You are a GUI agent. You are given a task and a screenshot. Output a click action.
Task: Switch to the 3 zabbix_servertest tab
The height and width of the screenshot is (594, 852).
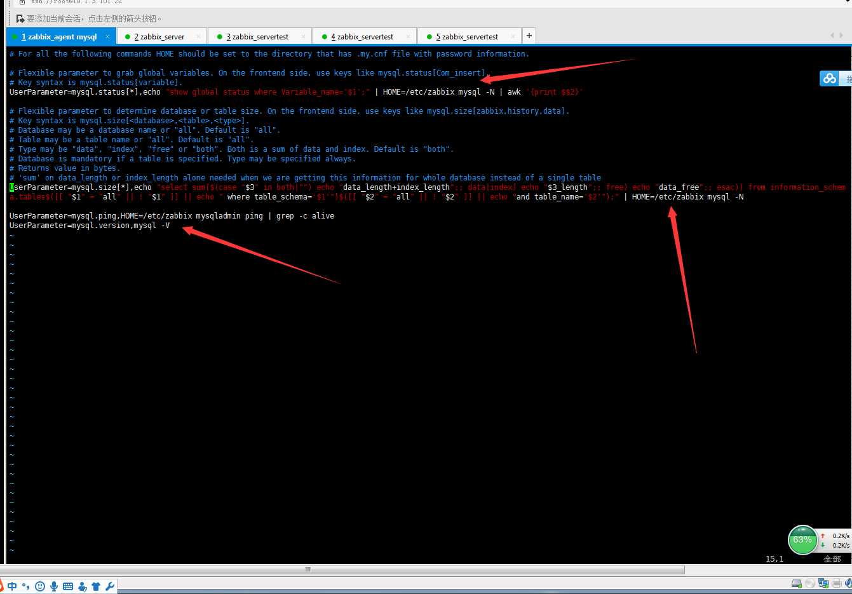(259, 37)
